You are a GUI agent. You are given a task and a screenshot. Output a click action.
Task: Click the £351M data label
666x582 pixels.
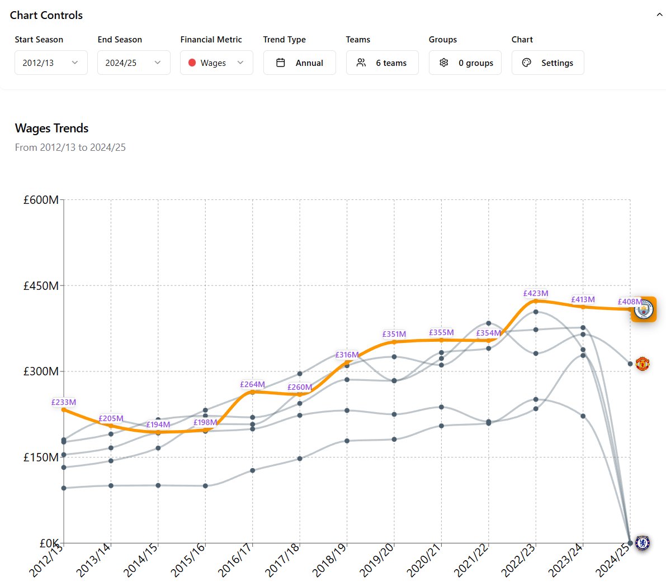tap(394, 334)
